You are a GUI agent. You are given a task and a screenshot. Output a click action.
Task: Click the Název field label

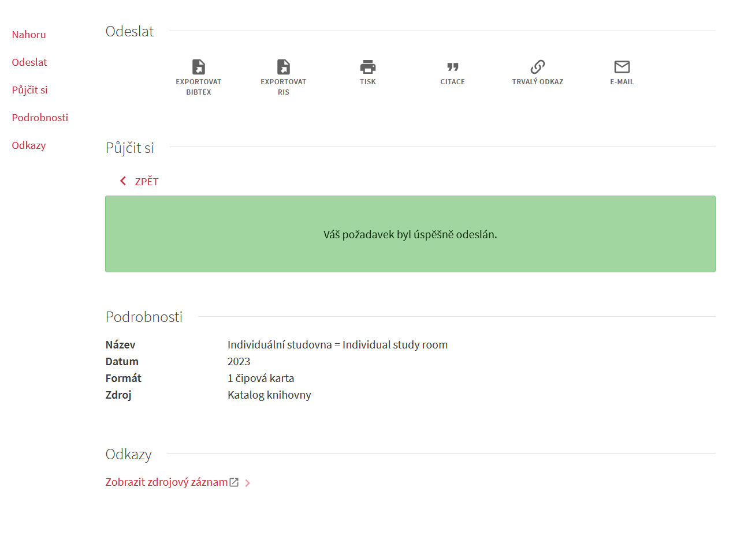click(x=120, y=345)
